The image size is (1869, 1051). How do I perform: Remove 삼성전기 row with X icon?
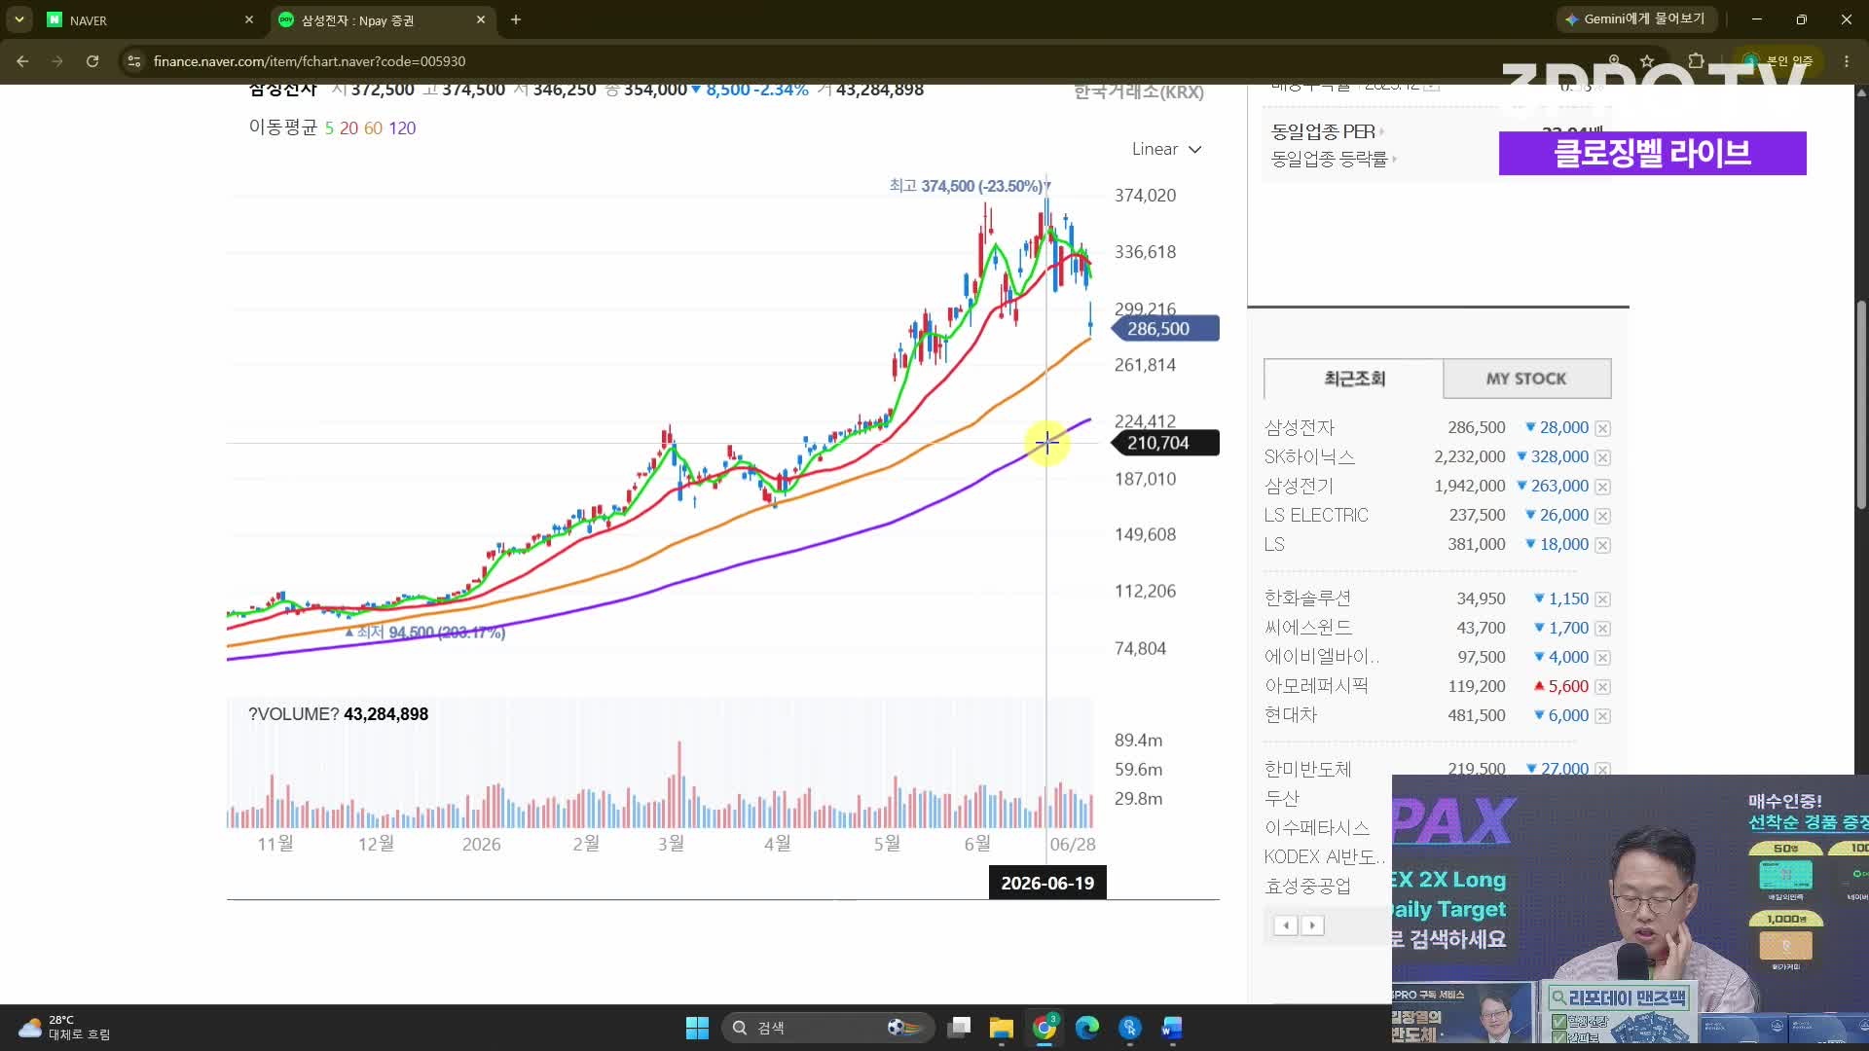point(1602,487)
